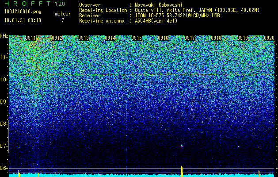Click the 'Receiving Location' label
The width and height of the screenshot is (278, 177).
pyautogui.click(x=103, y=10)
